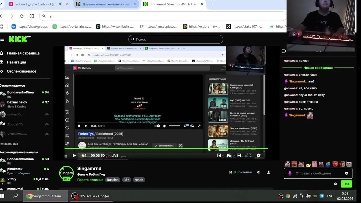This screenshot has width=361, height=203.
Task: Unmute the Kick stream player volume
Action: click(84, 155)
